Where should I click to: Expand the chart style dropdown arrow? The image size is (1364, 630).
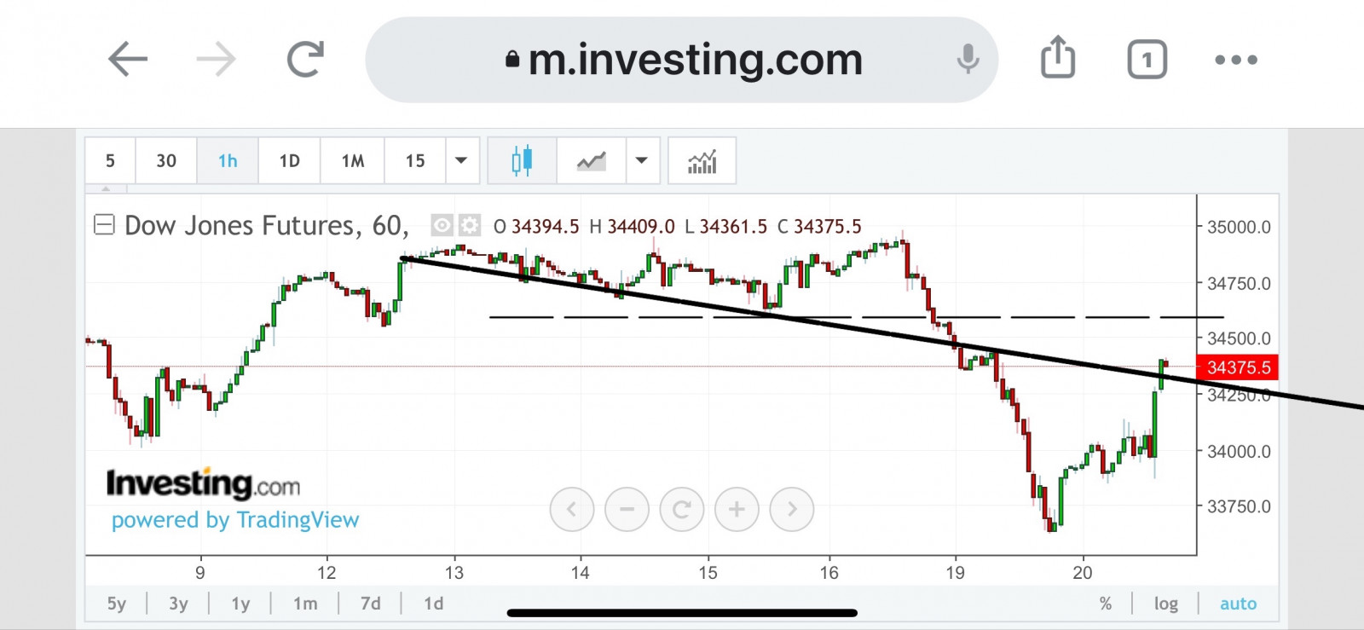click(642, 160)
